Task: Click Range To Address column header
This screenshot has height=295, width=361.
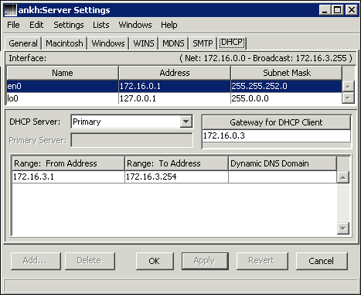Action: (x=176, y=163)
